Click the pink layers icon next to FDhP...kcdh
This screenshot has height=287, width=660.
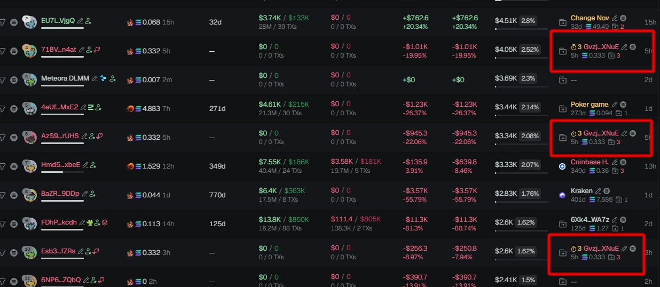point(105,223)
